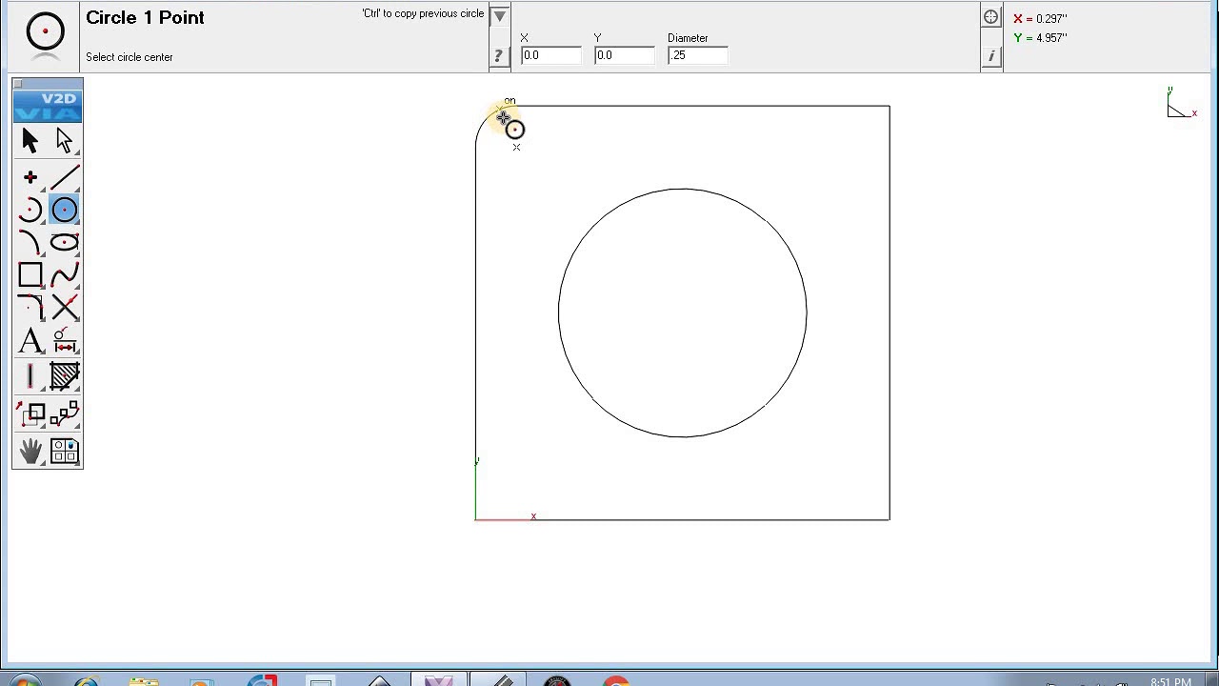Click the X coordinate input field
The image size is (1219, 686).
pos(550,55)
